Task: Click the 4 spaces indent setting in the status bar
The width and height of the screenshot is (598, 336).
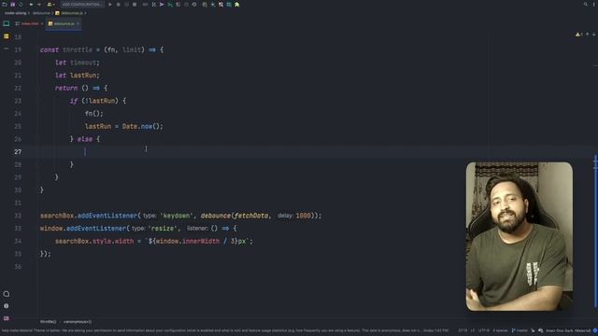Action: coord(500,330)
